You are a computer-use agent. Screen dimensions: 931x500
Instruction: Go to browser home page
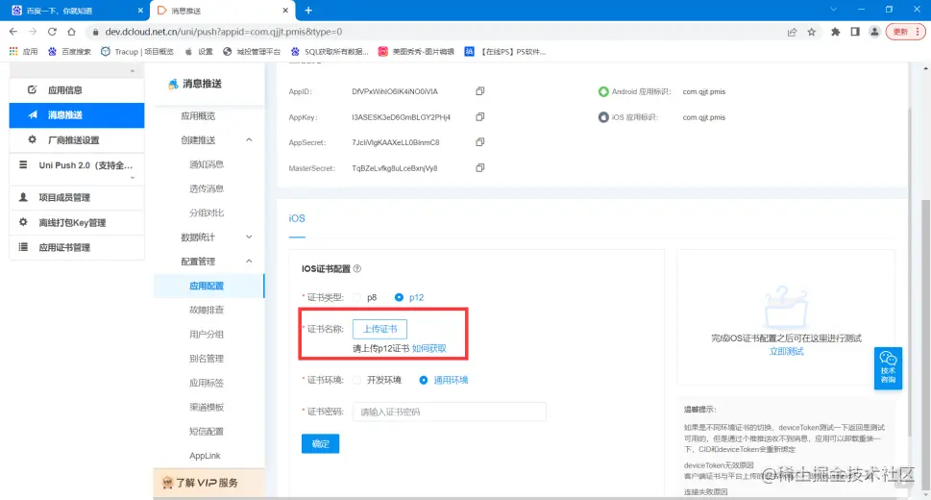[71, 32]
